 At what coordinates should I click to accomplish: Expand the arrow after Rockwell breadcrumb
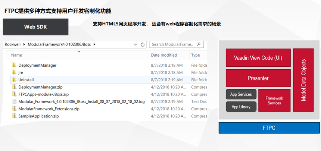(24, 44)
